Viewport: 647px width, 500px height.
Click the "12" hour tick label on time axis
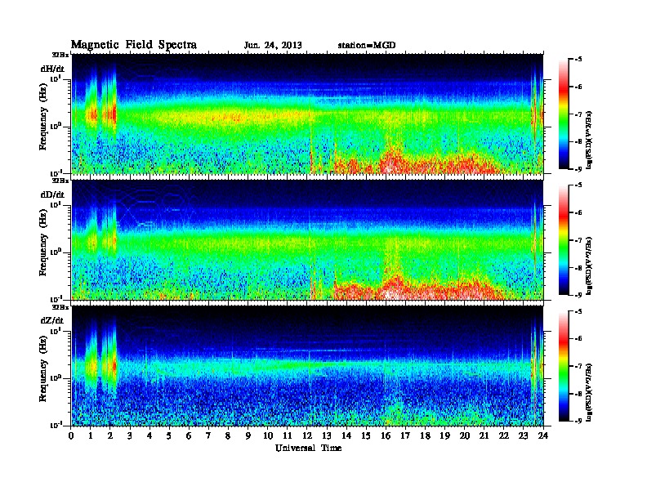pyautogui.click(x=306, y=435)
